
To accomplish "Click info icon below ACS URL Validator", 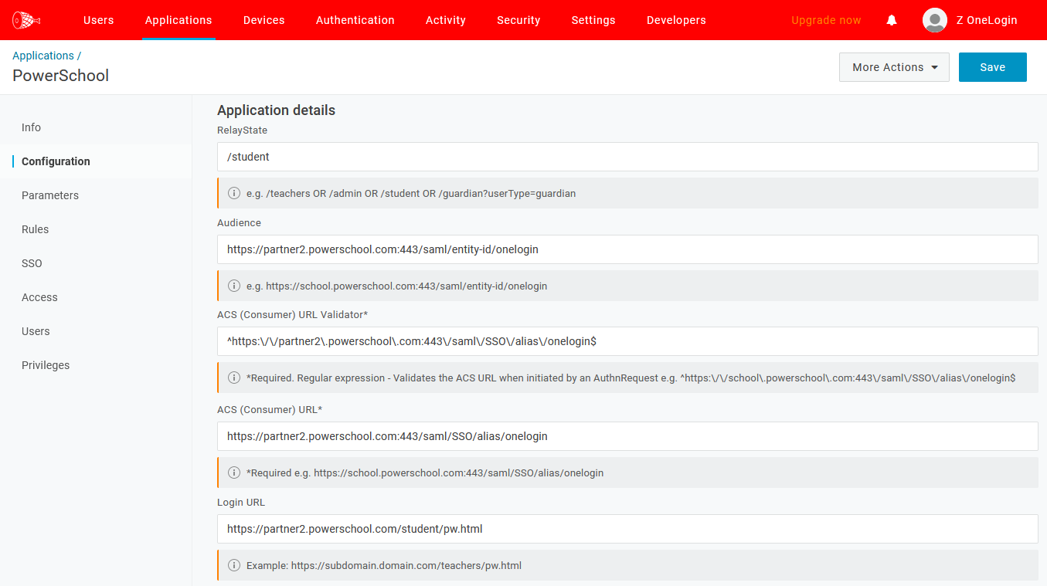I will pyautogui.click(x=234, y=378).
